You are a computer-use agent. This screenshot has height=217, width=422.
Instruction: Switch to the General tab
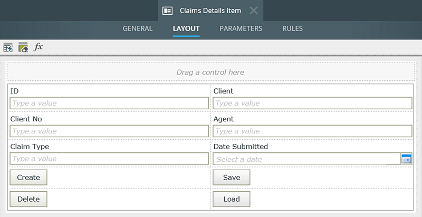click(x=138, y=28)
